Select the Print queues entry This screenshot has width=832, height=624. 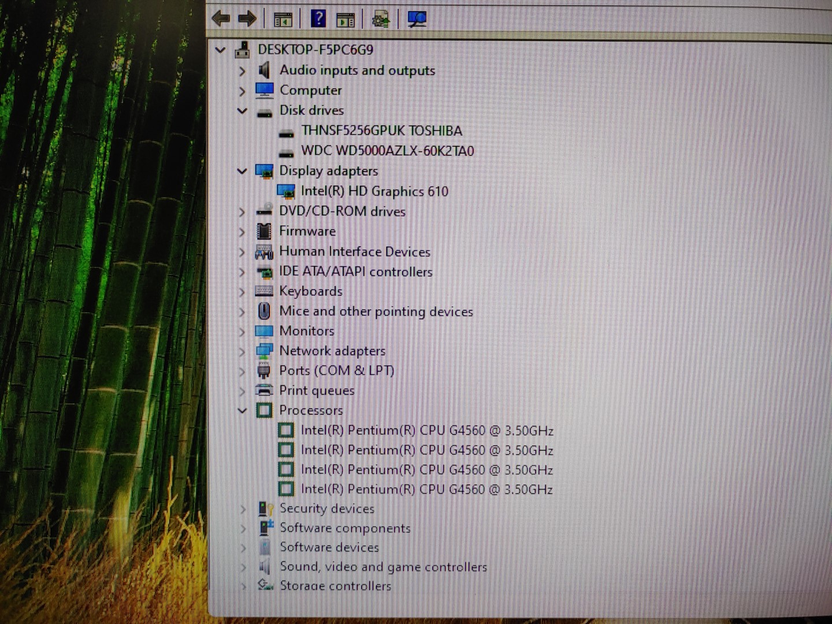click(317, 390)
